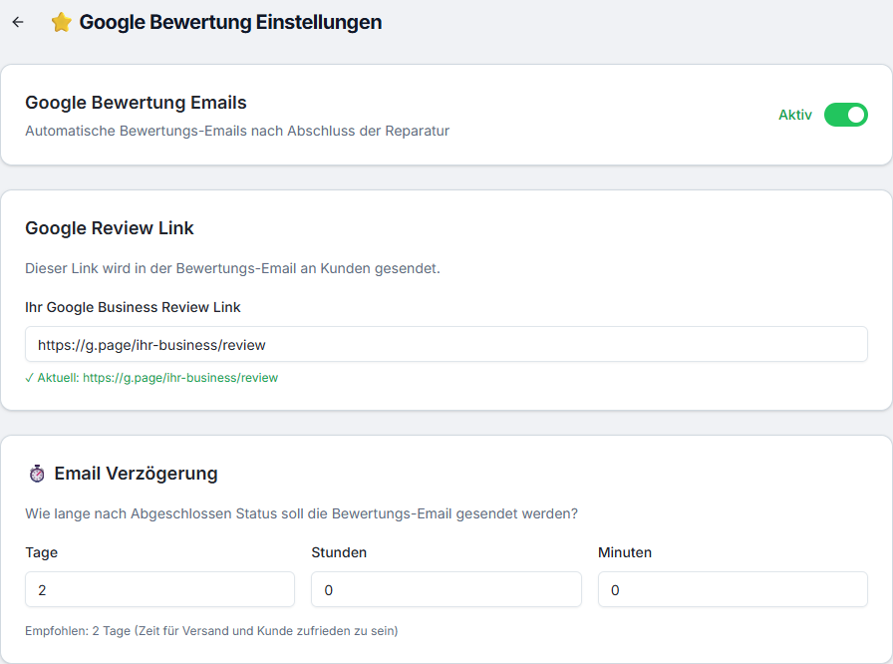Toggle the Aktiv switch for review emails

846,115
